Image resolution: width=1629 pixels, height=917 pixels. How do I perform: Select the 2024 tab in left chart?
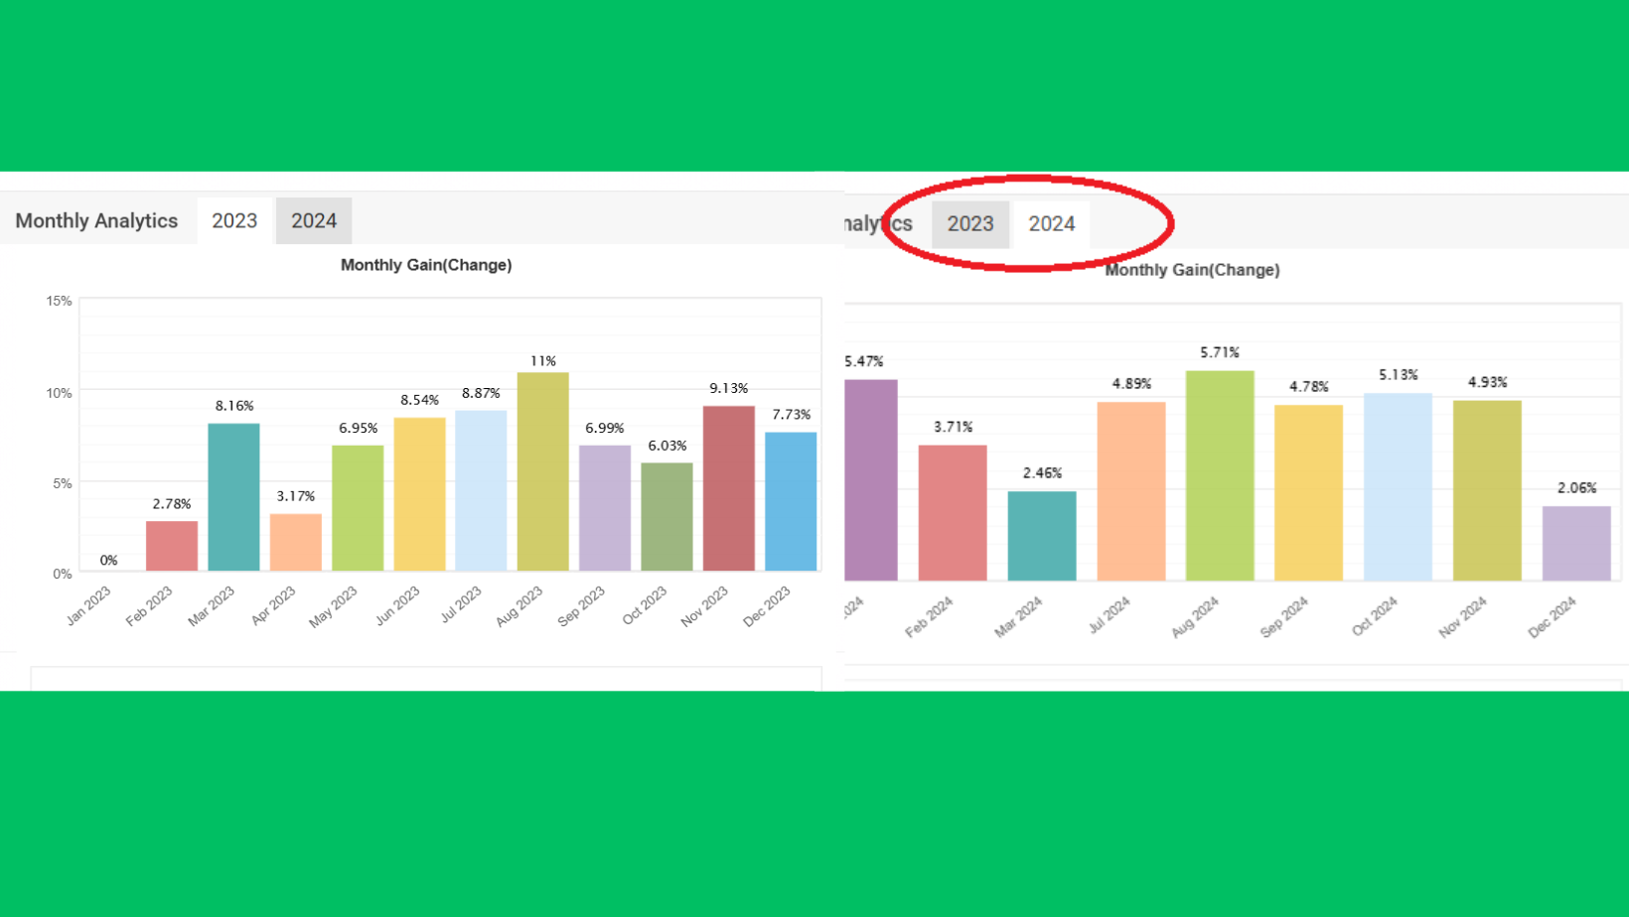(x=314, y=220)
